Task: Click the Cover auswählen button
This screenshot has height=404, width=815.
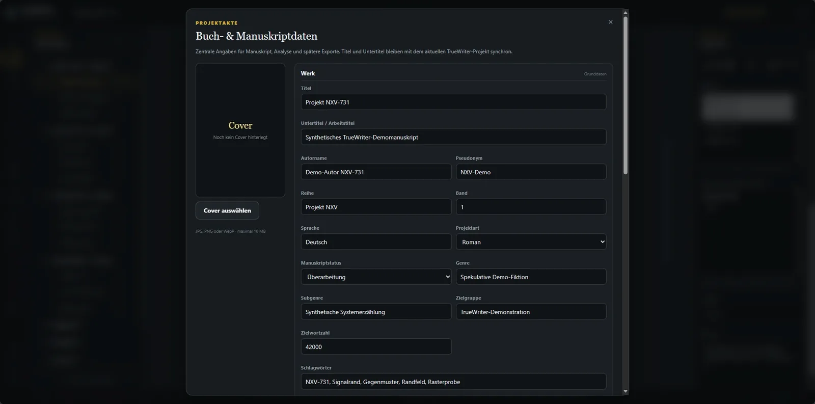Action: pyautogui.click(x=227, y=210)
